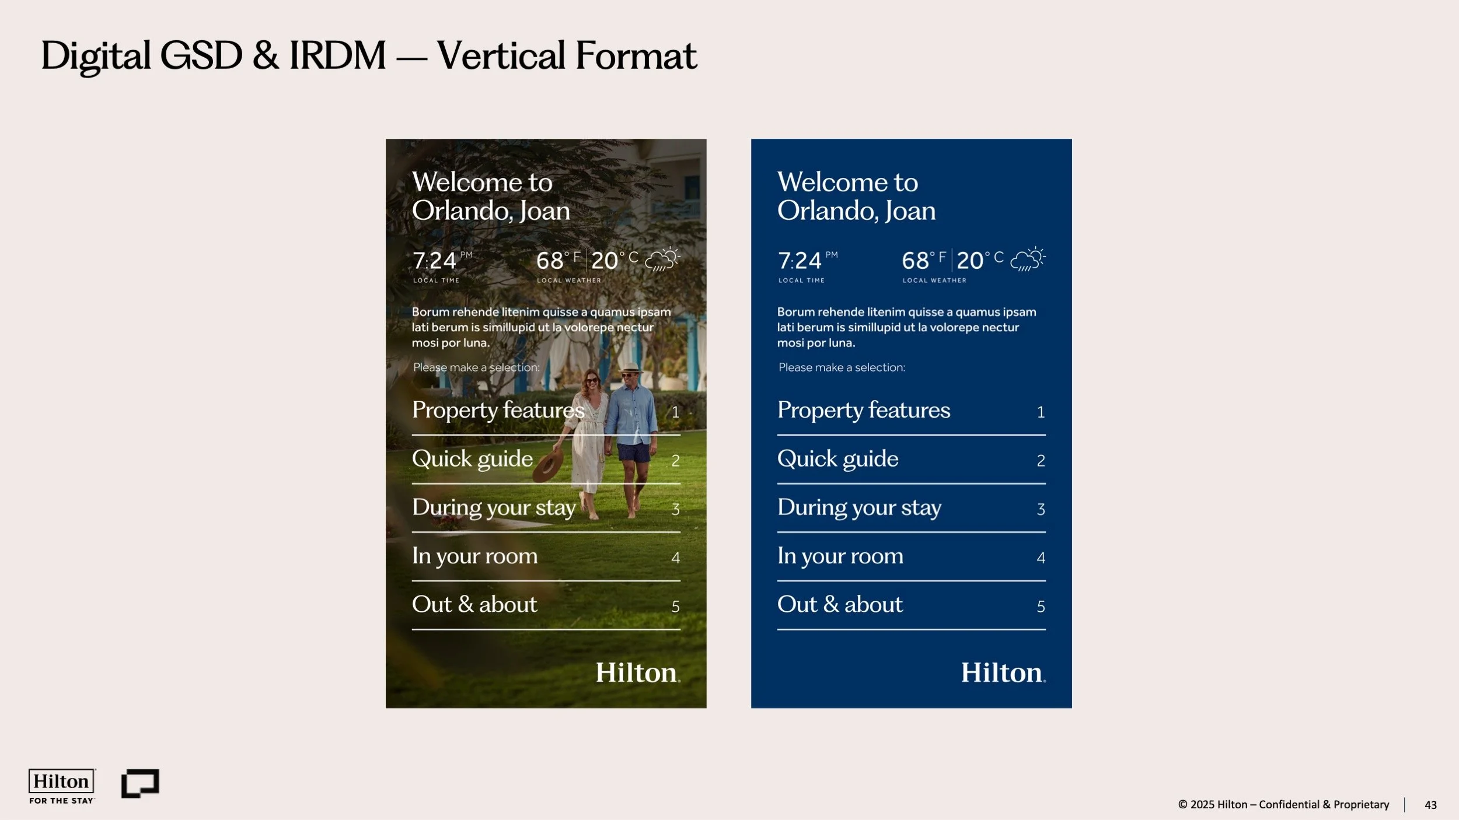The image size is (1459, 820).
Task: Click the weather icon in the blue screen
Action: 1028,260
